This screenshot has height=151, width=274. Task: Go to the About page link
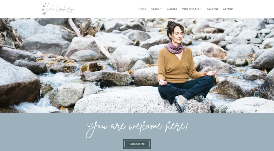(x=155, y=9)
